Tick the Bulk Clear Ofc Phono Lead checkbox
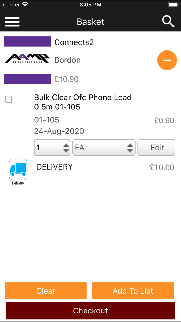The width and height of the screenshot is (181, 322). (x=9, y=99)
